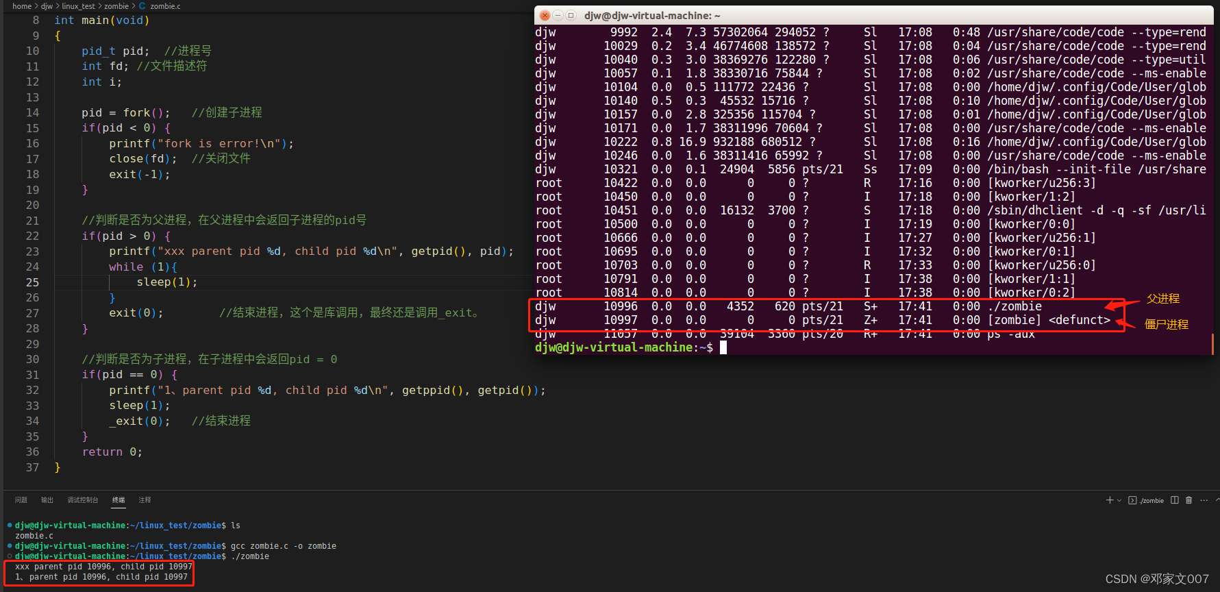Split the terminal panel
The width and height of the screenshot is (1220, 592).
click(x=1175, y=500)
